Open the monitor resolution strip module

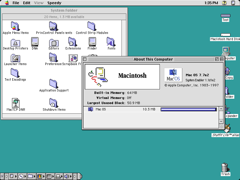point(50,176)
